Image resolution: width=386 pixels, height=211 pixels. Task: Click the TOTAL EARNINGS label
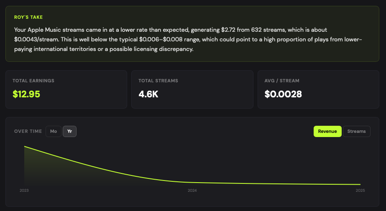[x=33, y=81]
